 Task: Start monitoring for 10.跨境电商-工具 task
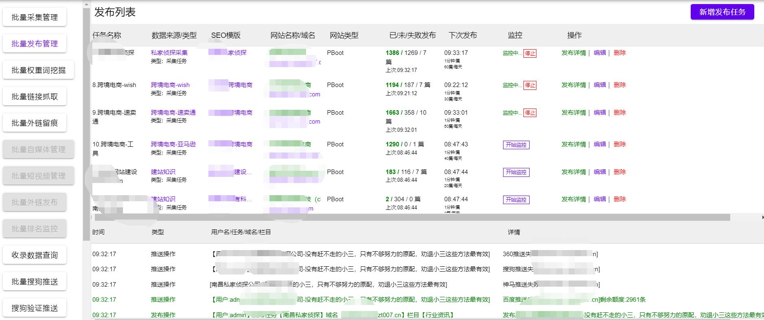point(516,145)
